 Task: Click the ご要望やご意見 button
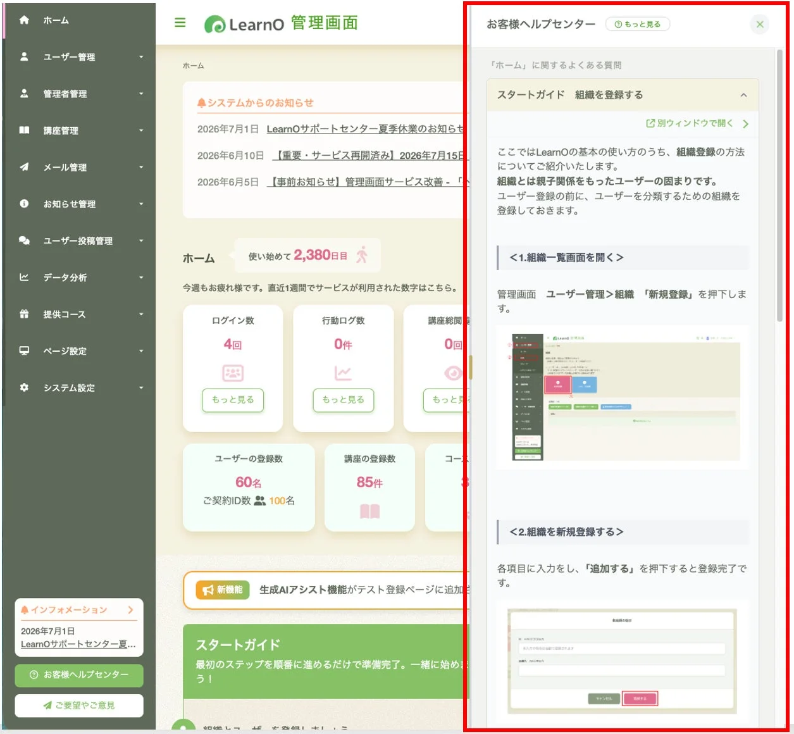click(79, 706)
